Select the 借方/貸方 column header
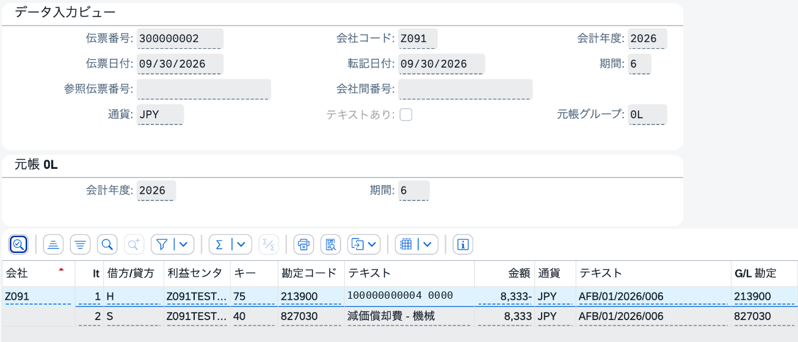This screenshot has width=798, height=342. click(134, 273)
